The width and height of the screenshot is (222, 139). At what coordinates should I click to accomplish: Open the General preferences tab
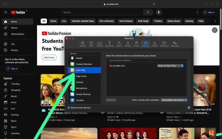tap(82, 44)
